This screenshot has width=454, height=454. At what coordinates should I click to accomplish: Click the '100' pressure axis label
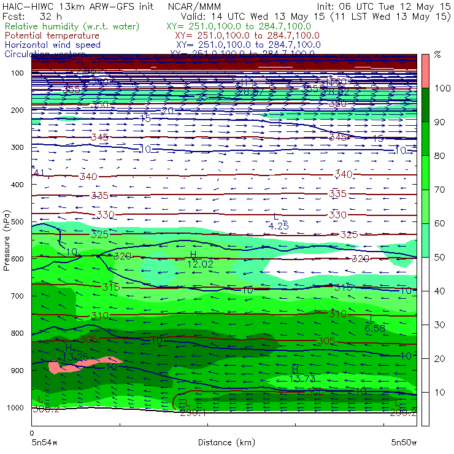tap(17, 73)
